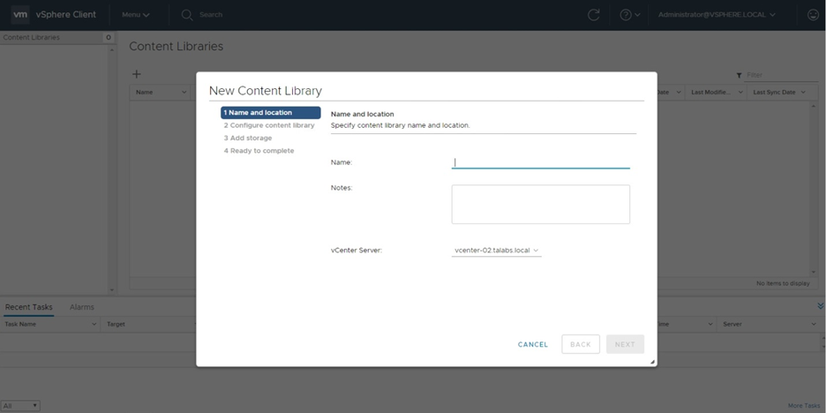Open the vCenter Server dropdown
826x413 pixels.
click(496, 251)
